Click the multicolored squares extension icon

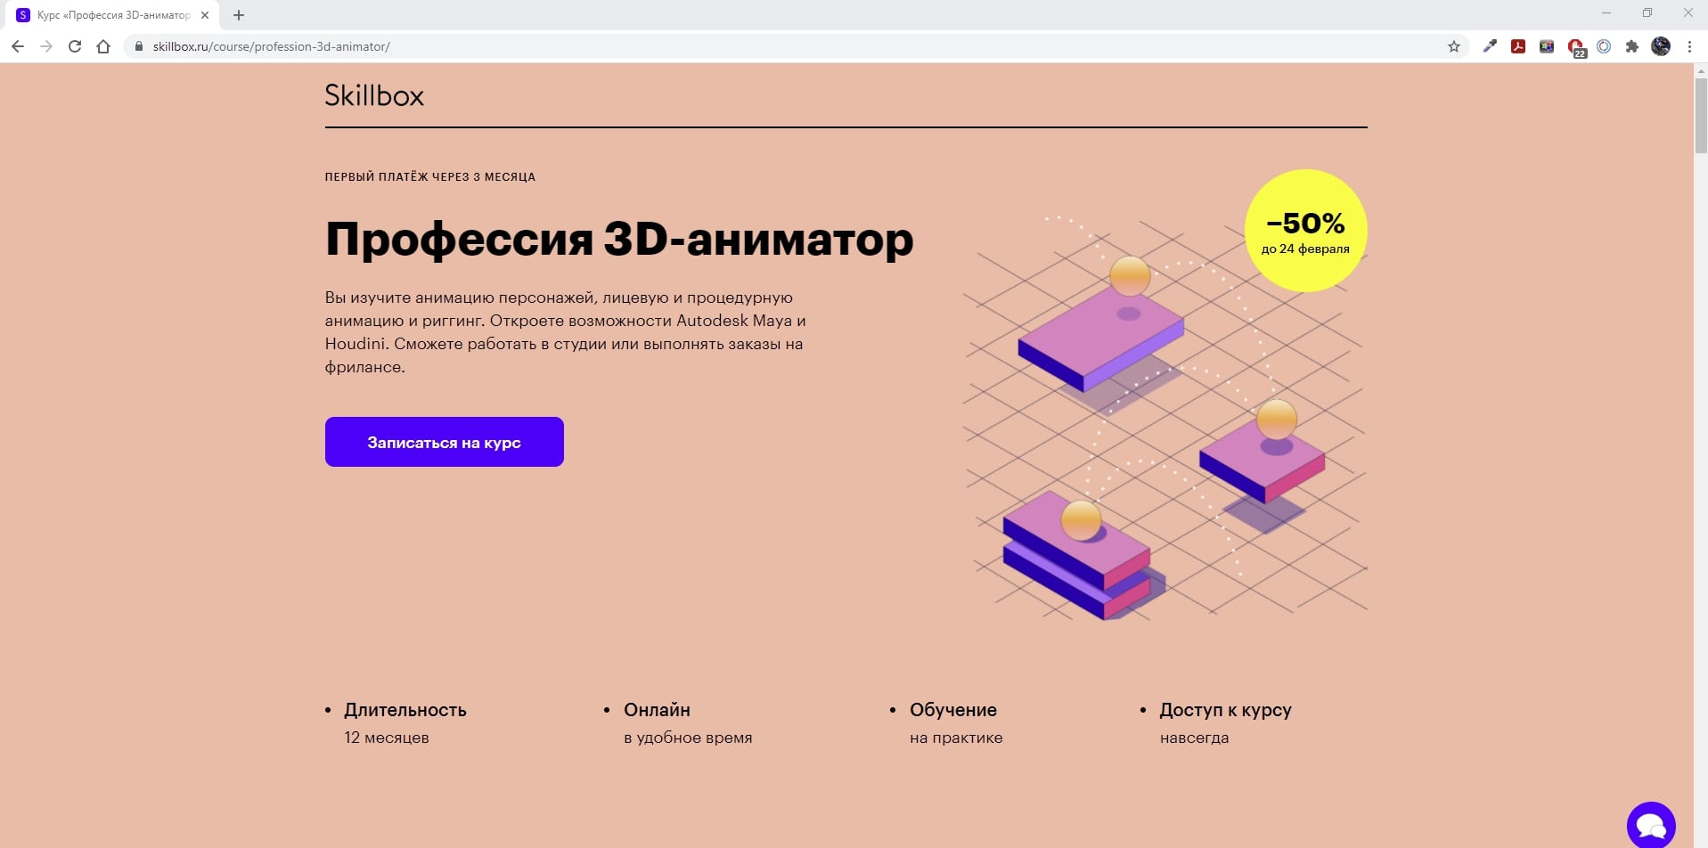[1547, 46]
